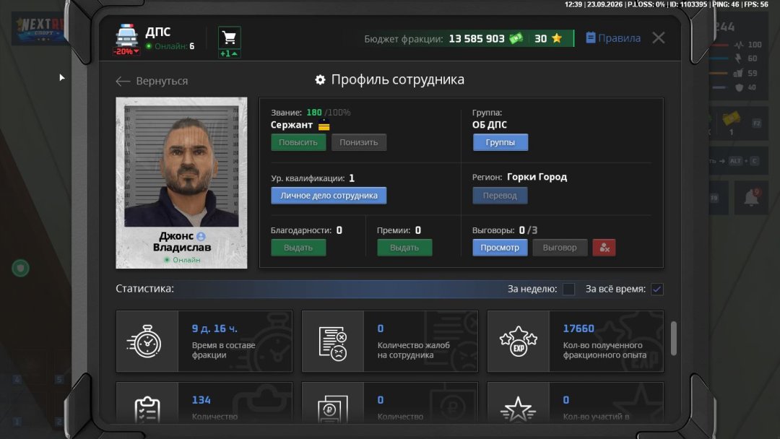Click the gear icon beside Профиль сотрудника
The height and width of the screenshot is (439, 780).
click(x=321, y=79)
